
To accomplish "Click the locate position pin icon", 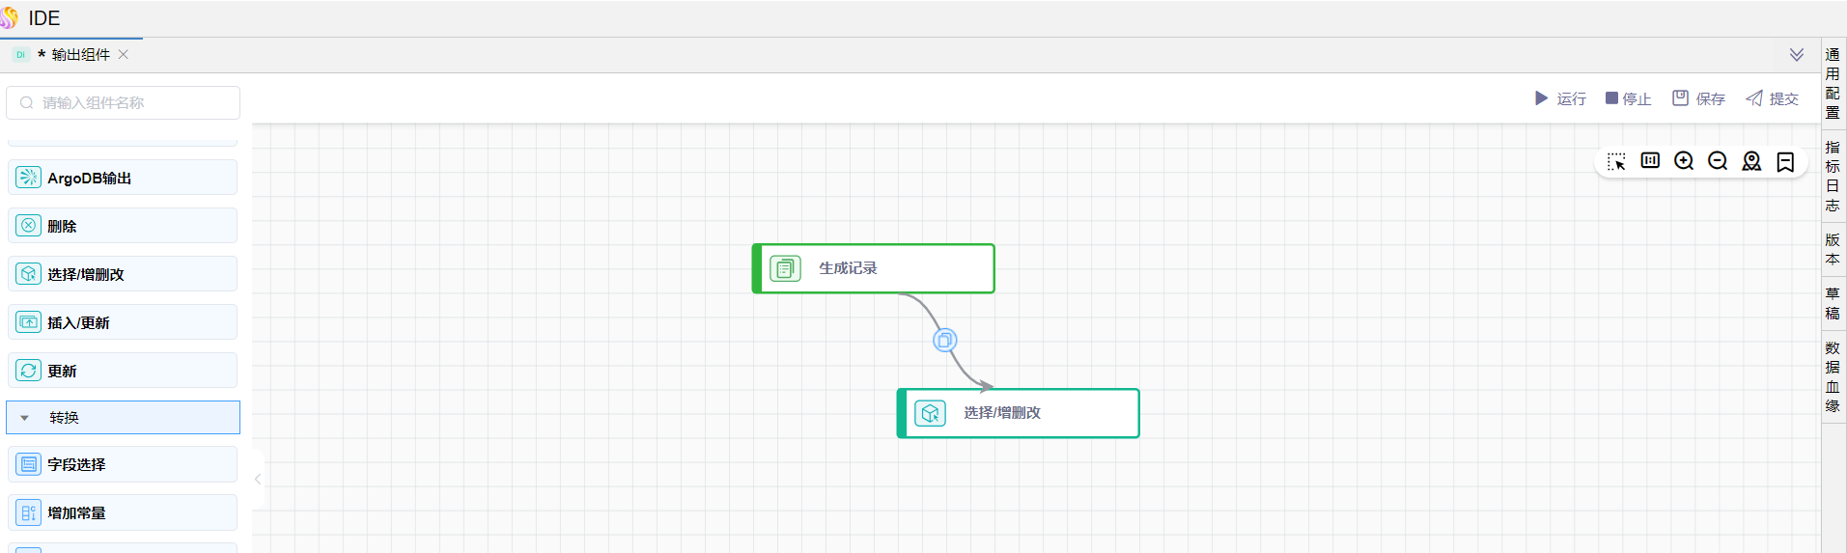I will [x=1751, y=161].
